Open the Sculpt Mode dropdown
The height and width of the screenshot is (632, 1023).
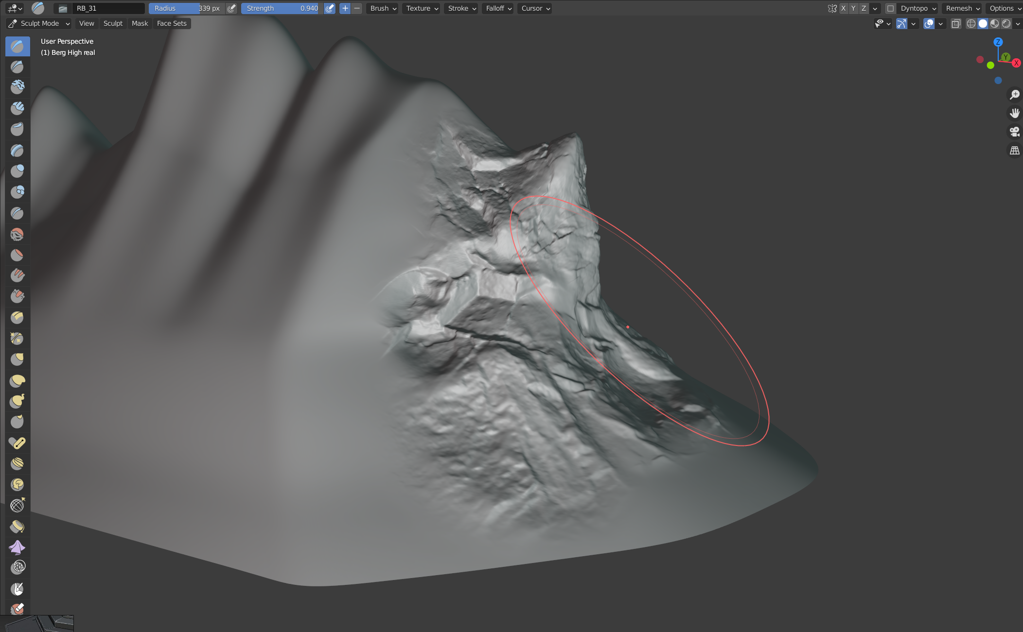click(40, 23)
